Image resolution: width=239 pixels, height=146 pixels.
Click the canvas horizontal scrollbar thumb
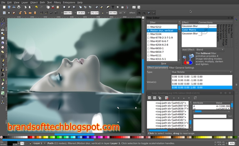click(74, 134)
